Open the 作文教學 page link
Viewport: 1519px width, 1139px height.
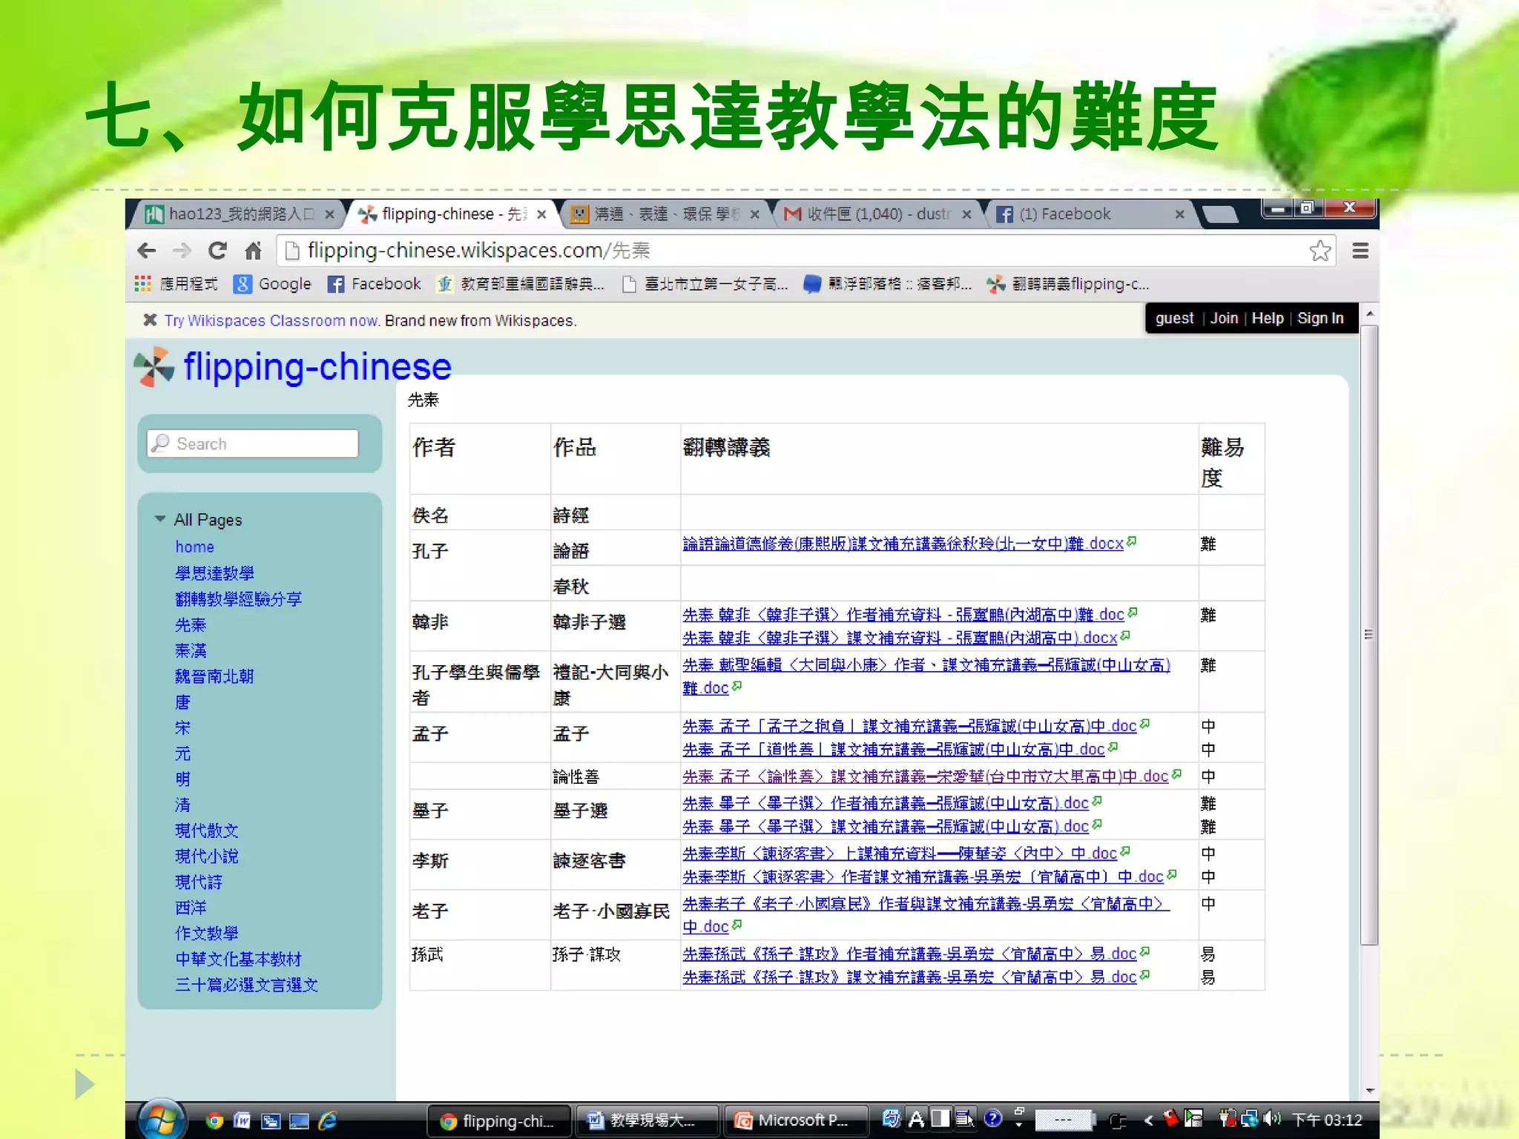[206, 933]
